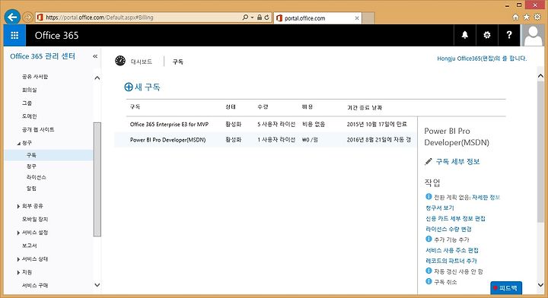The width and height of the screenshot is (548, 298).
Task: Go back with the browser back arrow
Action: pos(12,17)
